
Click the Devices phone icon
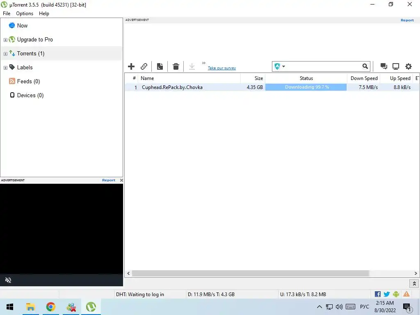tap(12, 95)
